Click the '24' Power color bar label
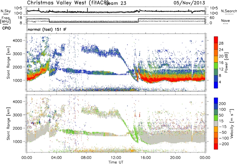This screenshot has height=164, width=237. coord(221,50)
